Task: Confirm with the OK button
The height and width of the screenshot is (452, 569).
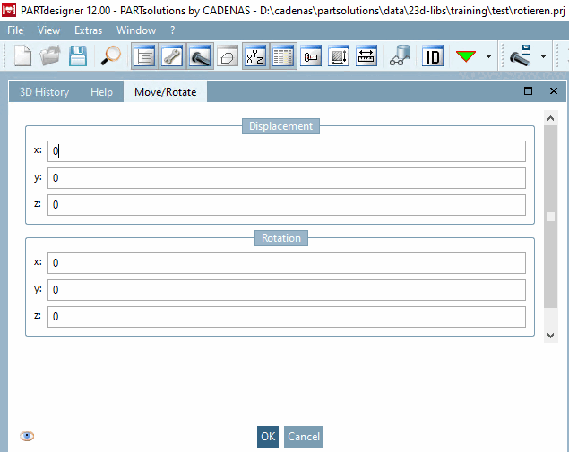Action: pyautogui.click(x=268, y=437)
